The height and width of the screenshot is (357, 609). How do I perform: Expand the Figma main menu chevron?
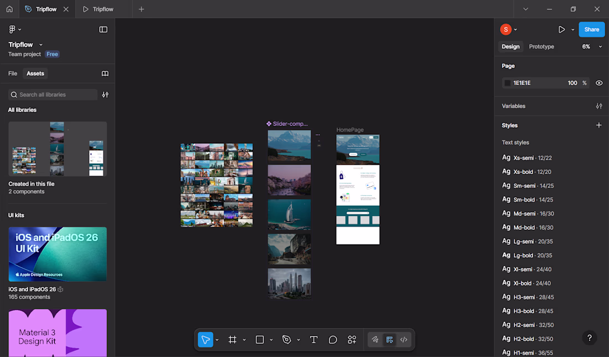click(x=20, y=29)
